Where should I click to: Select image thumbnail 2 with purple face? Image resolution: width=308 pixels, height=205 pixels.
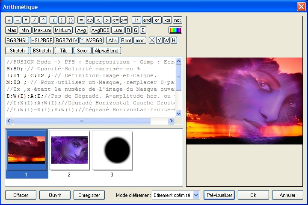(x=69, y=154)
